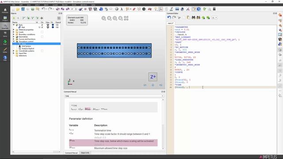Click the second binoculars find-next icon

click(199, 18)
